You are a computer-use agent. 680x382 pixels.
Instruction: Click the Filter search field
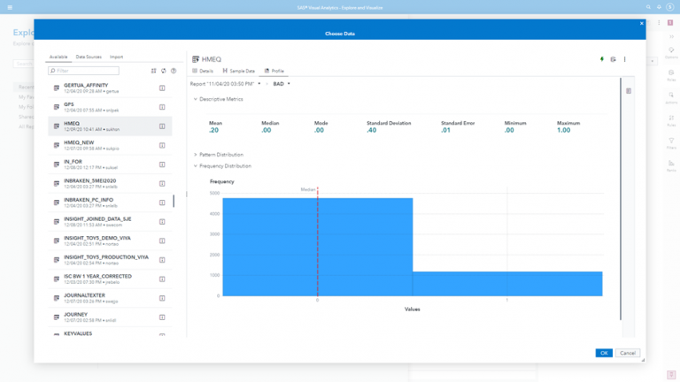tap(84, 71)
